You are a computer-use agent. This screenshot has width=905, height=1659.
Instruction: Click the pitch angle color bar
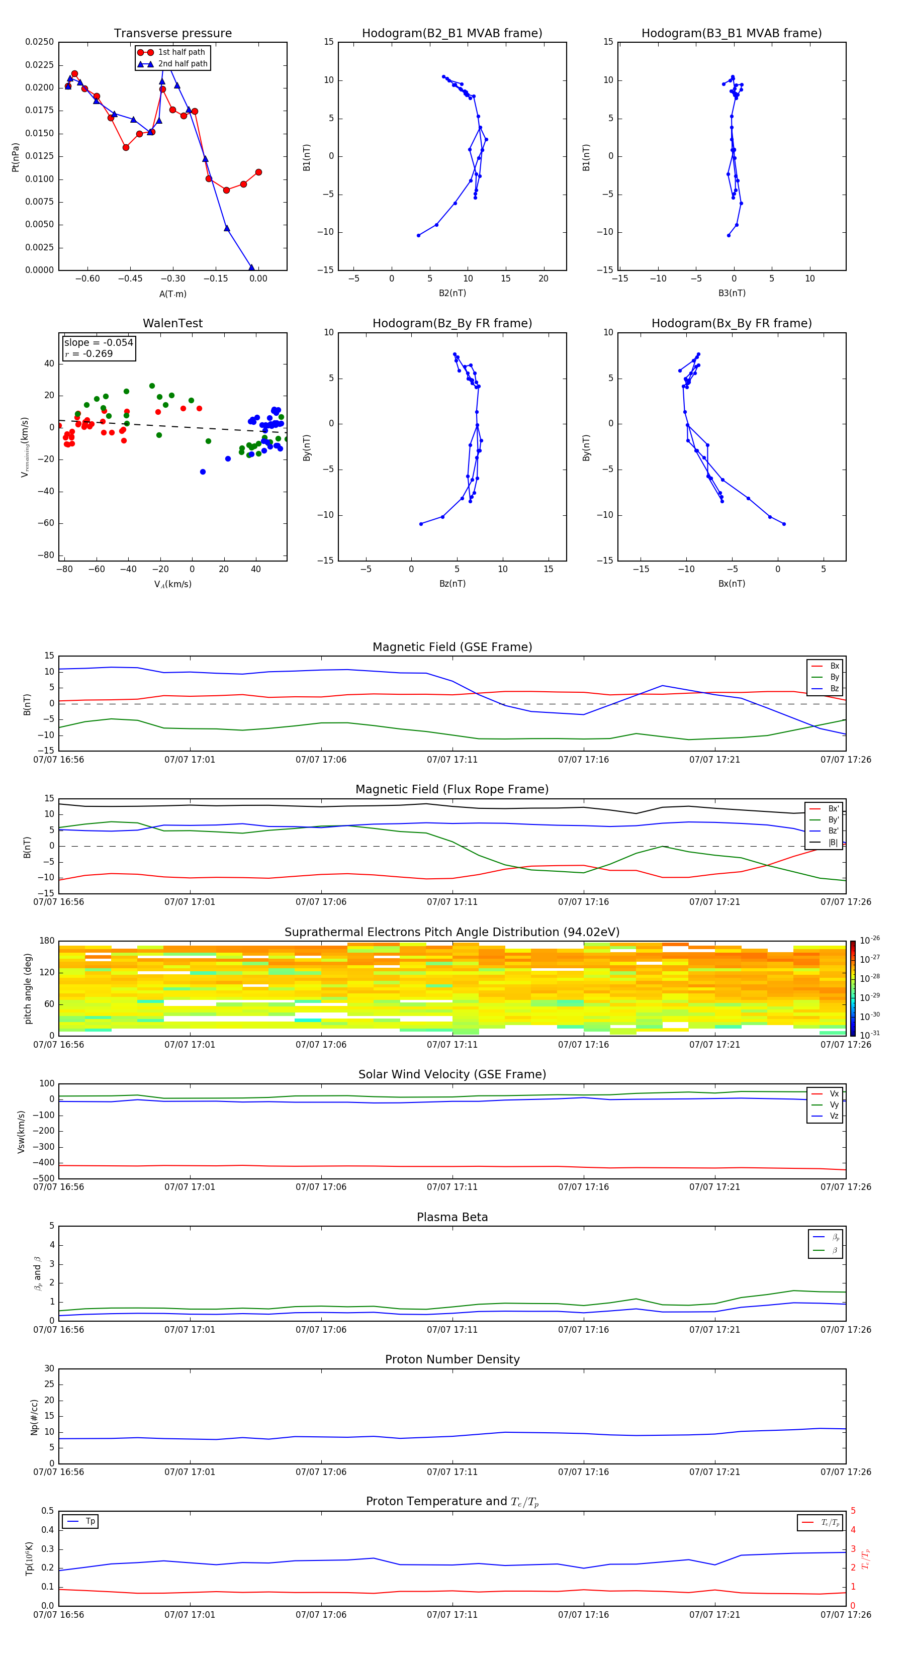coord(852,988)
